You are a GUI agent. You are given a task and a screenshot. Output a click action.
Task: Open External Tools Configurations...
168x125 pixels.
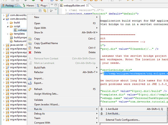[133, 120]
